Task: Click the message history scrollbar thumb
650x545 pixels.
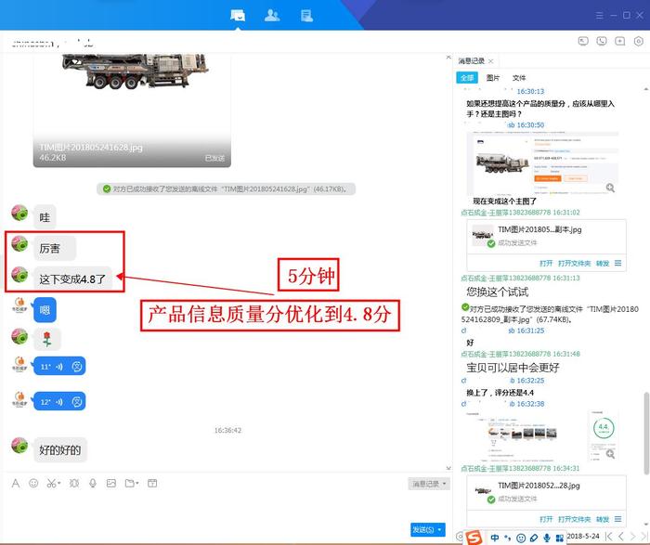Action: pyautogui.click(x=646, y=434)
